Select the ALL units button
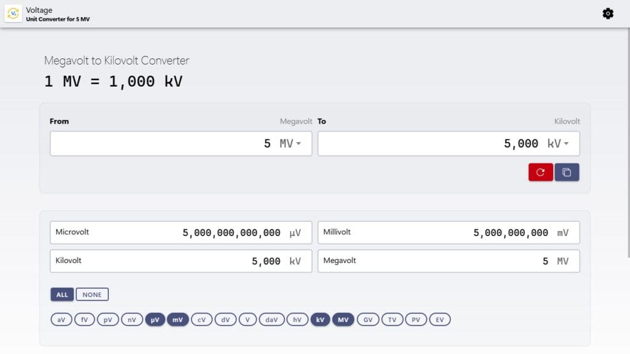The width and height of the screenshot is (630, 354). click(x=62, y=294)
